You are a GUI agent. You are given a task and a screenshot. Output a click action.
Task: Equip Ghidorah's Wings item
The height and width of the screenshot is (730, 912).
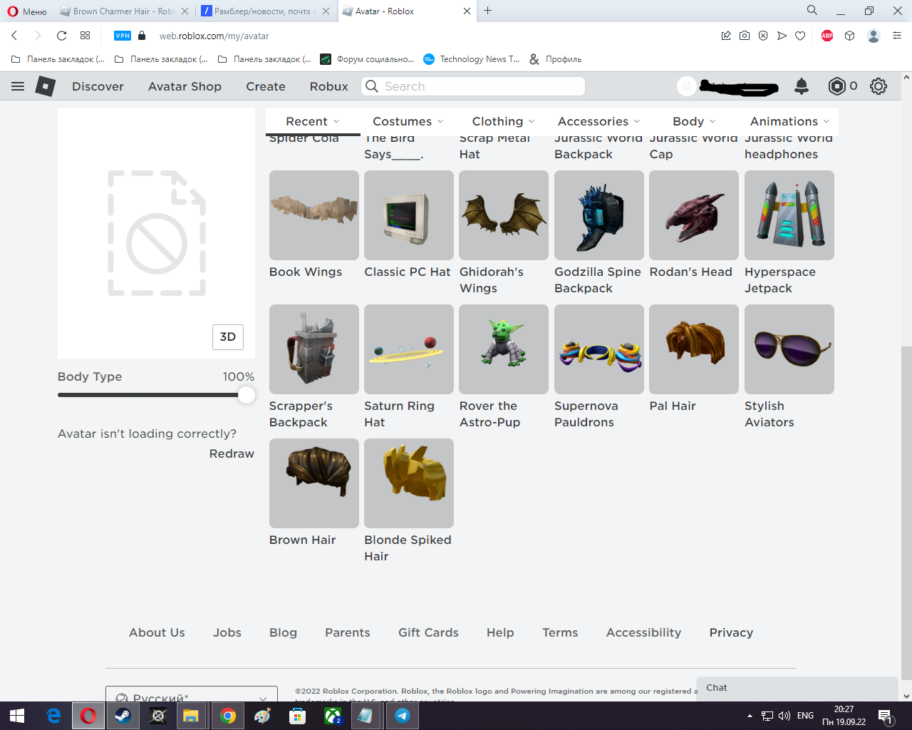[504, 215]
